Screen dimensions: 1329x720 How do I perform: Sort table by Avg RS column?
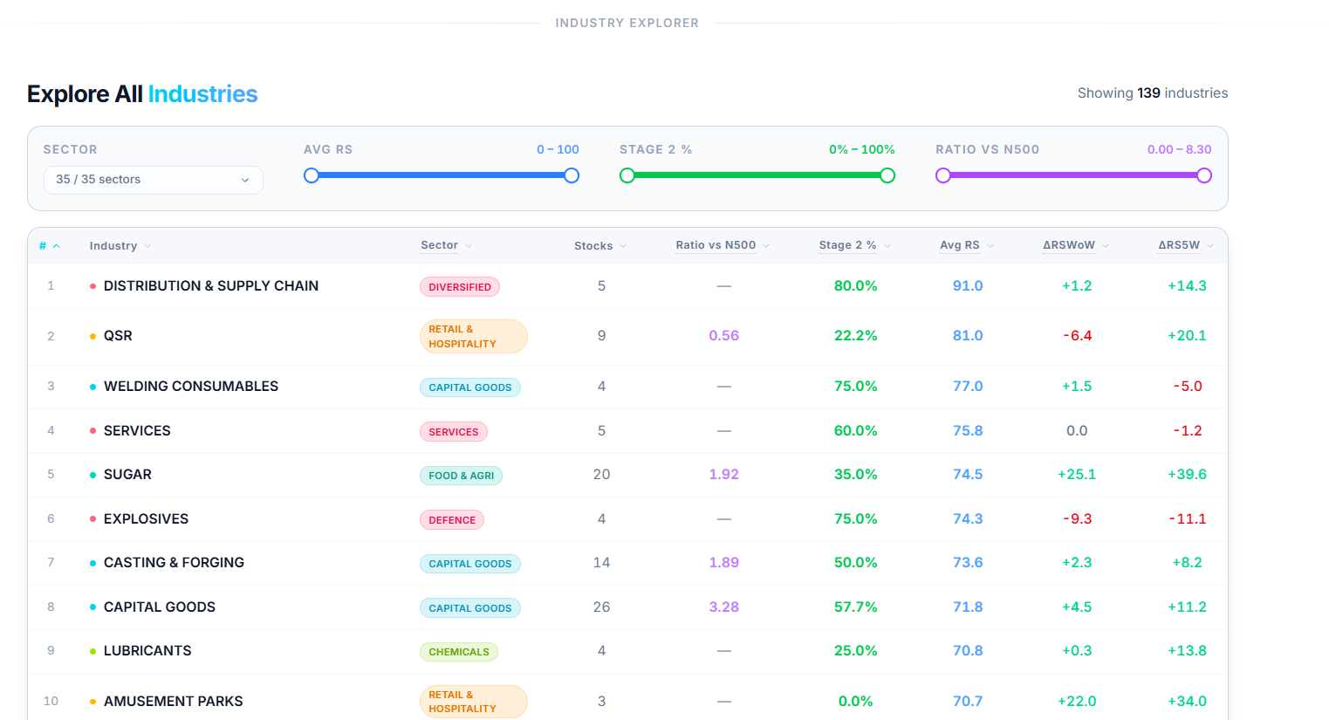coord(967,246)
